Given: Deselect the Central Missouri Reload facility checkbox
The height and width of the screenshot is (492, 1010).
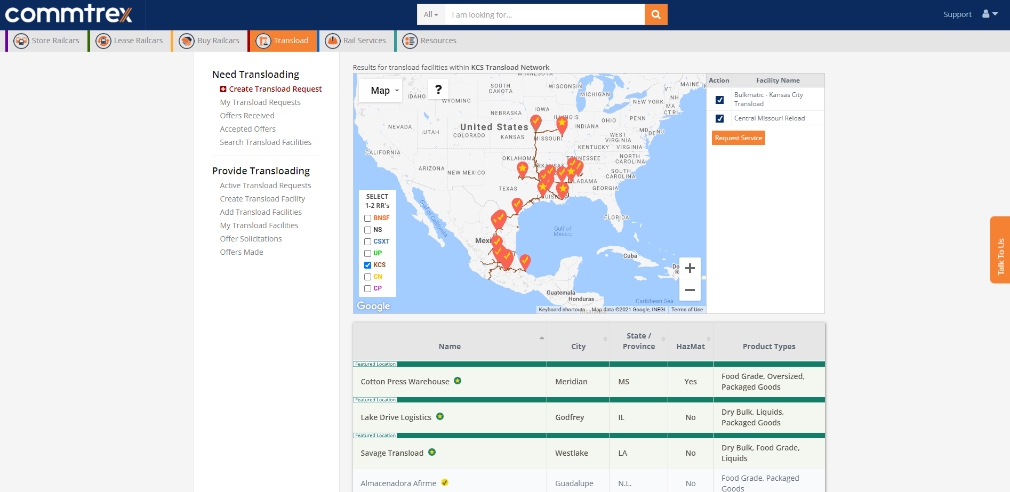Looking at the screenshot, I should pyautogui.click(x=719, y=118).
